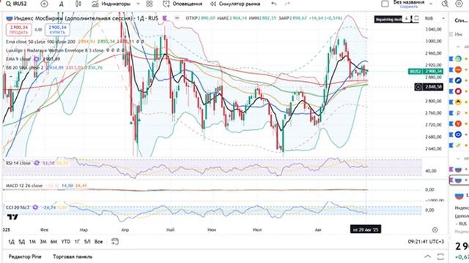
Task: Click the Сохранить link under layout name
Action: coord(409,7)
